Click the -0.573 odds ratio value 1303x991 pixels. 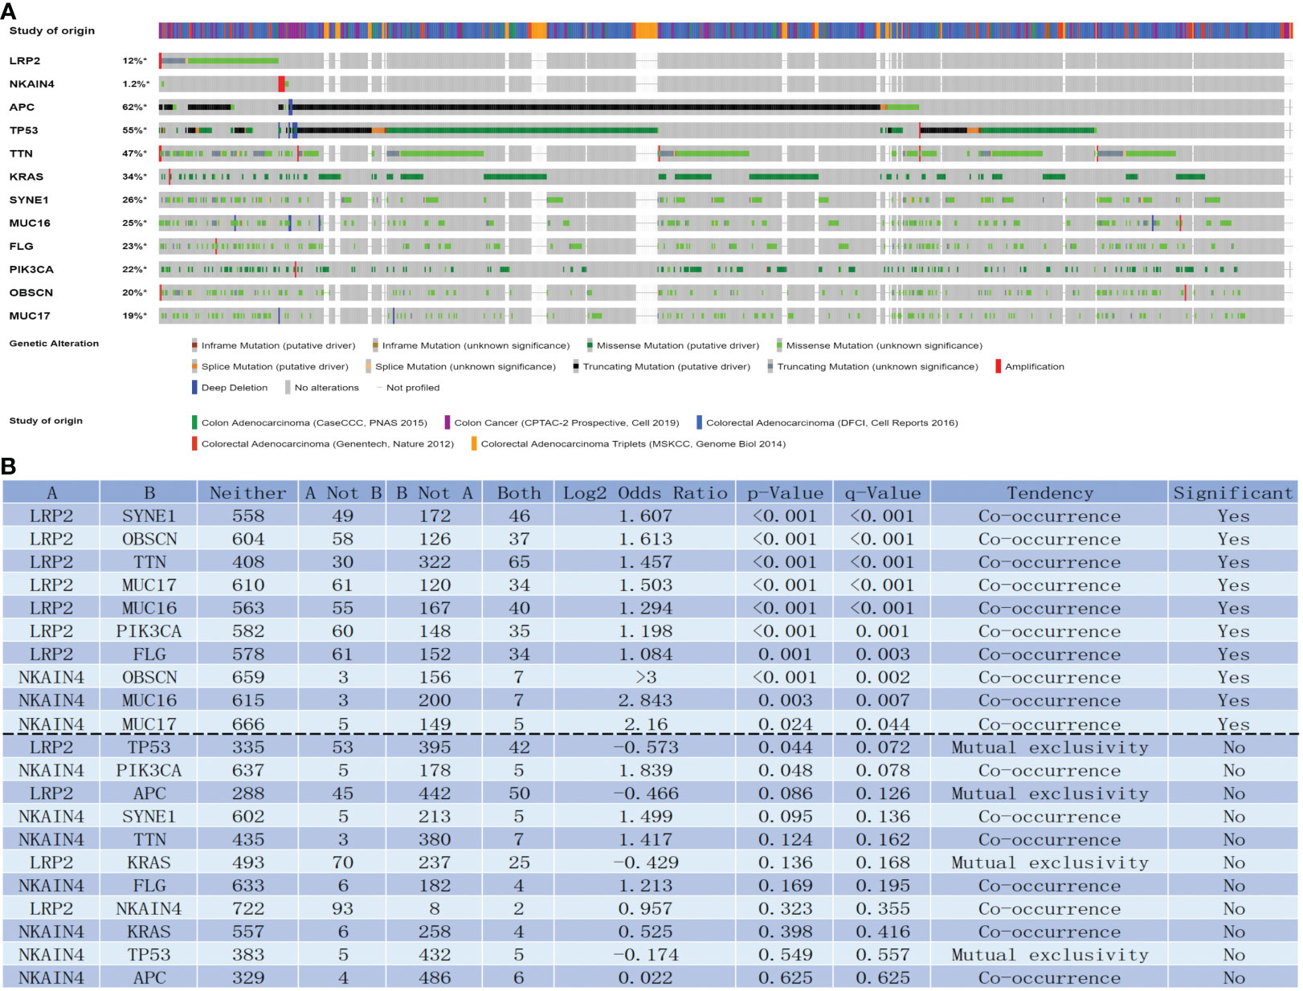tap(645, 748)
